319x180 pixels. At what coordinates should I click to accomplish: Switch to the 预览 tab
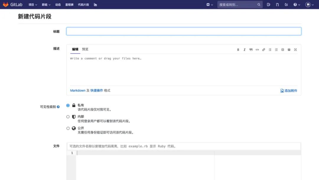point(85,49)
